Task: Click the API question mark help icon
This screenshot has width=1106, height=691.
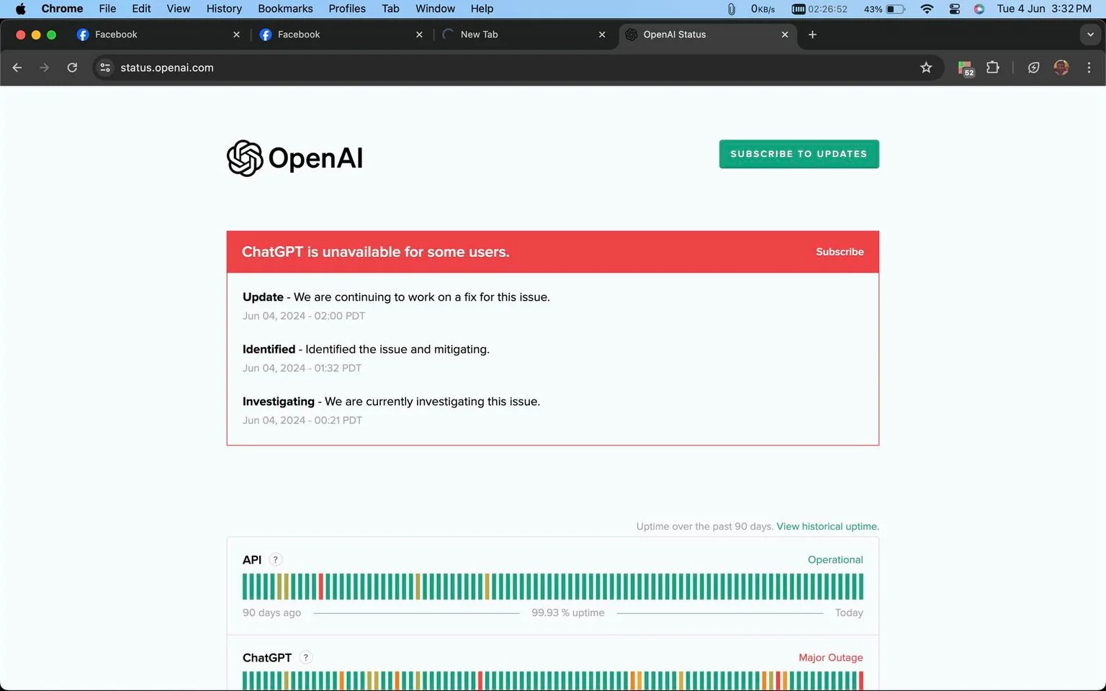Action: [x=276, y=559]
